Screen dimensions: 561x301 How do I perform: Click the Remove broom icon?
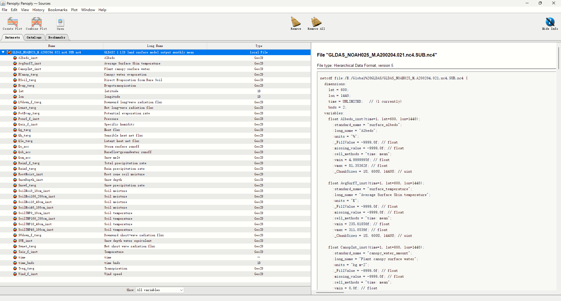296,23
